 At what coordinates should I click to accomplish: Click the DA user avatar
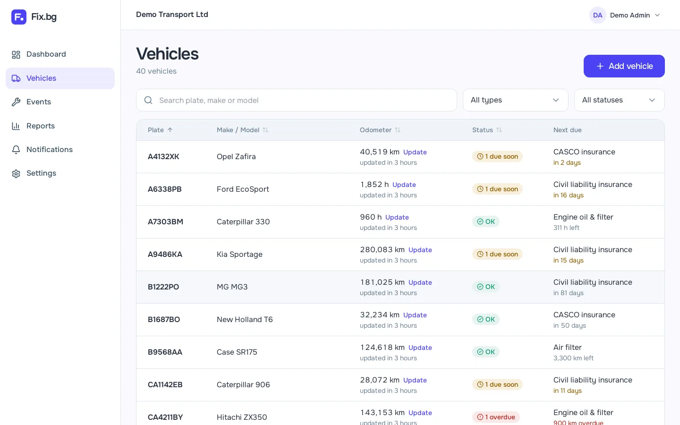coord(598,15)
